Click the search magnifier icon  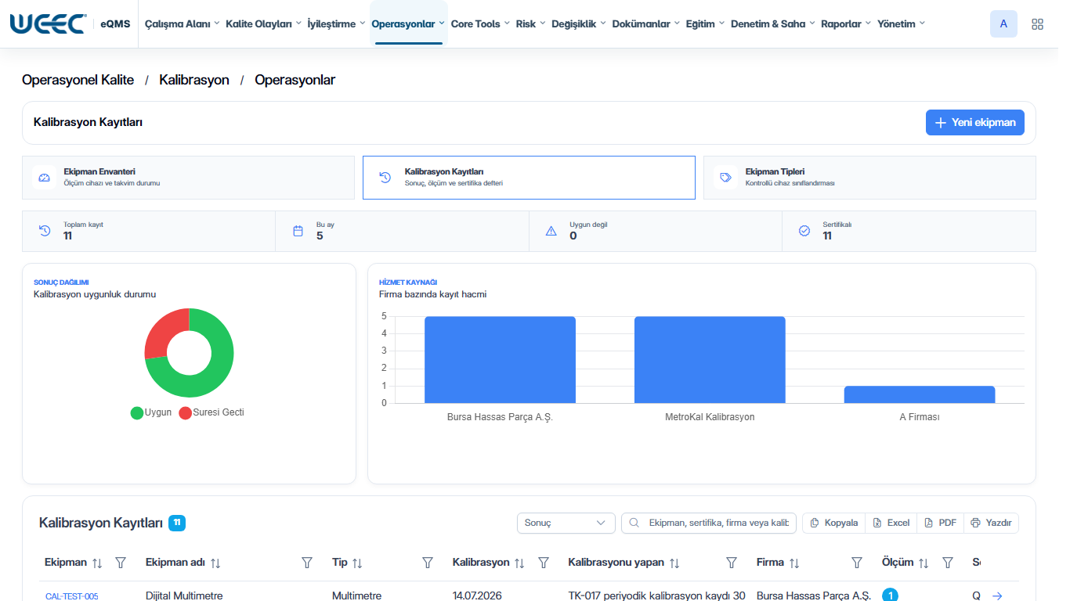[634, 523]
